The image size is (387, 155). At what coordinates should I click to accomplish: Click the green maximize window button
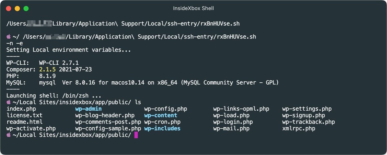pyautogui.click(x=26, y=8)
